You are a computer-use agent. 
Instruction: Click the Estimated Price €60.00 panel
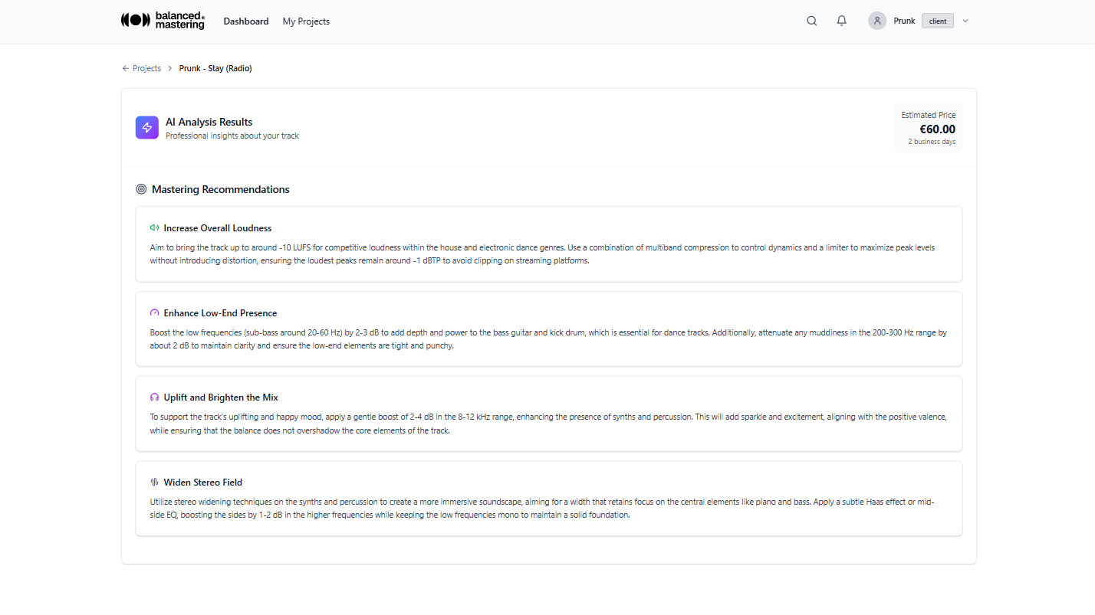pos(928,128)
